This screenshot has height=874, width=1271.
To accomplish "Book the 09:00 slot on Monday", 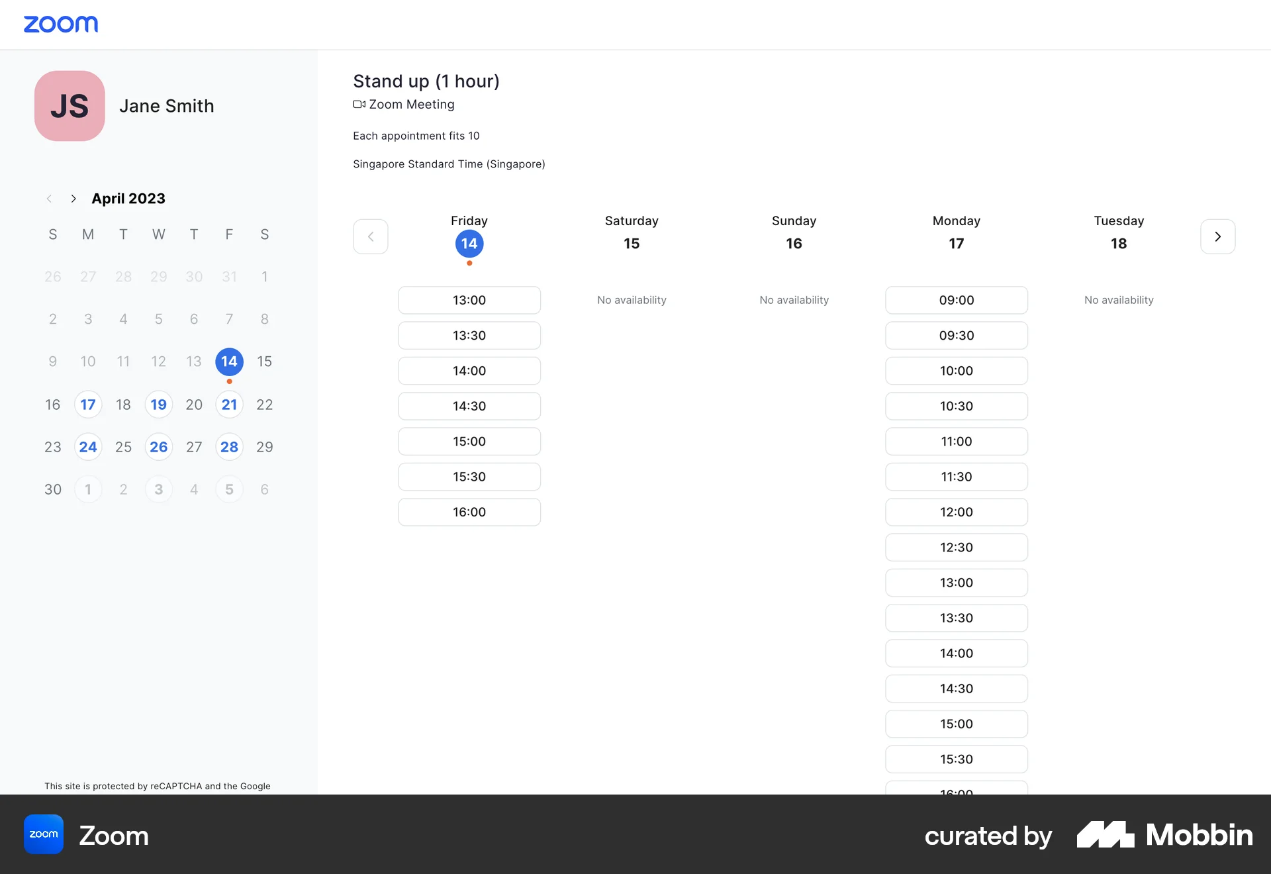I will [956, 300].
